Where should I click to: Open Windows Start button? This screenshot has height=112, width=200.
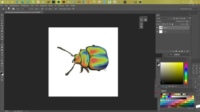[x=2, y=2]
